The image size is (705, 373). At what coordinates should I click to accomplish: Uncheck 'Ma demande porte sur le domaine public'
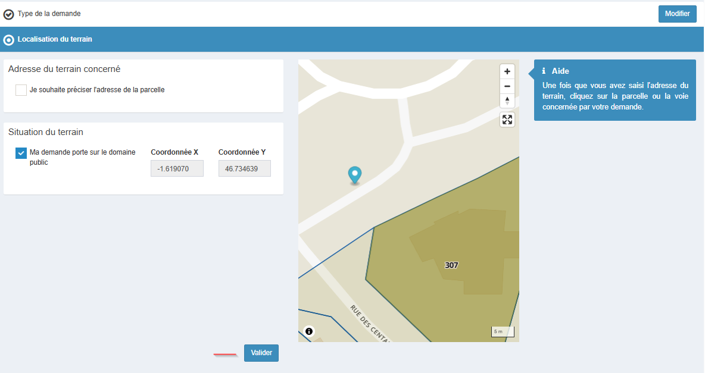click(21, 153)
